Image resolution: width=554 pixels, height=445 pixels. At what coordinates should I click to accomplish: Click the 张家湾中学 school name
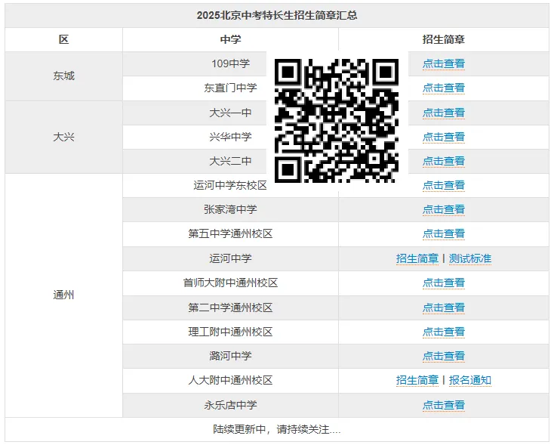coord(230,209)
